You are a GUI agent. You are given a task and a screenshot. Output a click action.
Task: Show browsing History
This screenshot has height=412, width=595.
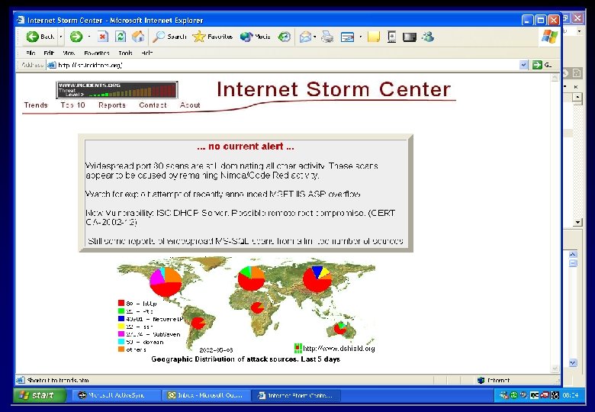pos(285,37)
